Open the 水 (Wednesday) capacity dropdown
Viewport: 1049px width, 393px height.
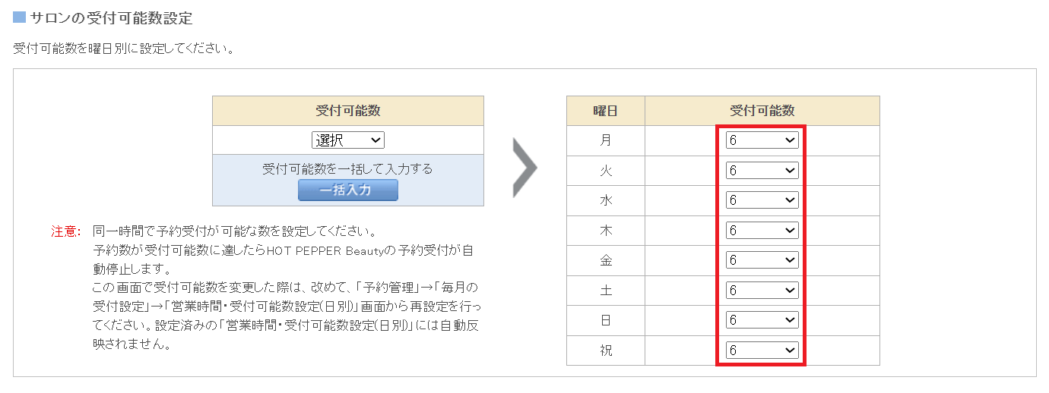coord(762,200)
